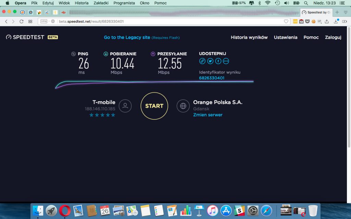Image resolution: width=351 pixels, height=219 pixels.
Task: Click Zaloguj to log in
Action: pyautogui.click(x=333, y=37)
